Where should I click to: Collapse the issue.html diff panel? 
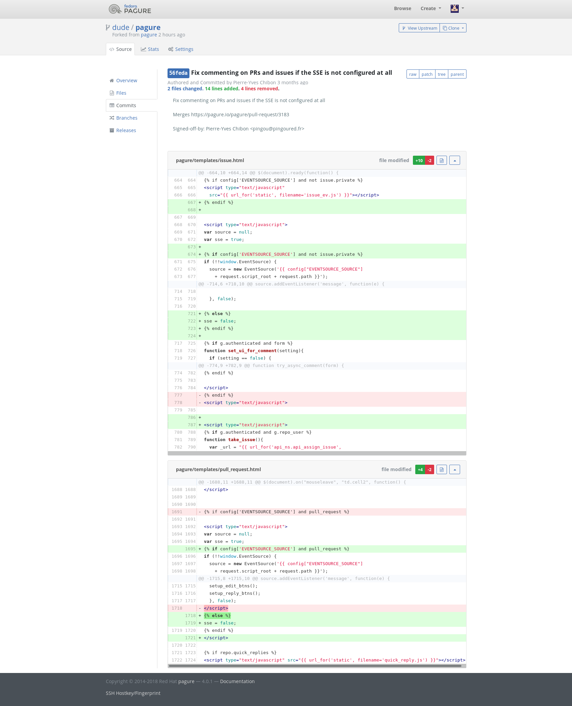[x=455, y=160]
